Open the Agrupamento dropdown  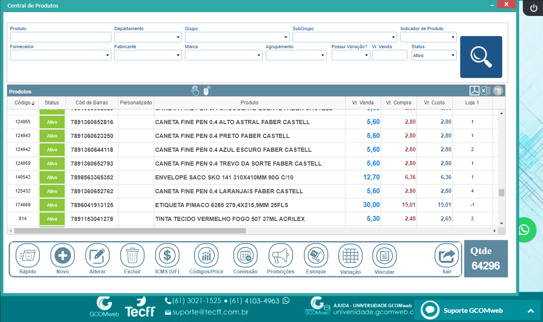point(296,55)
